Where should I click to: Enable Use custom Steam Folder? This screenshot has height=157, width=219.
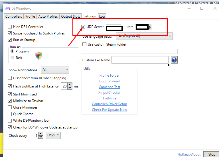pyautogui.click(x=84, y=44)
